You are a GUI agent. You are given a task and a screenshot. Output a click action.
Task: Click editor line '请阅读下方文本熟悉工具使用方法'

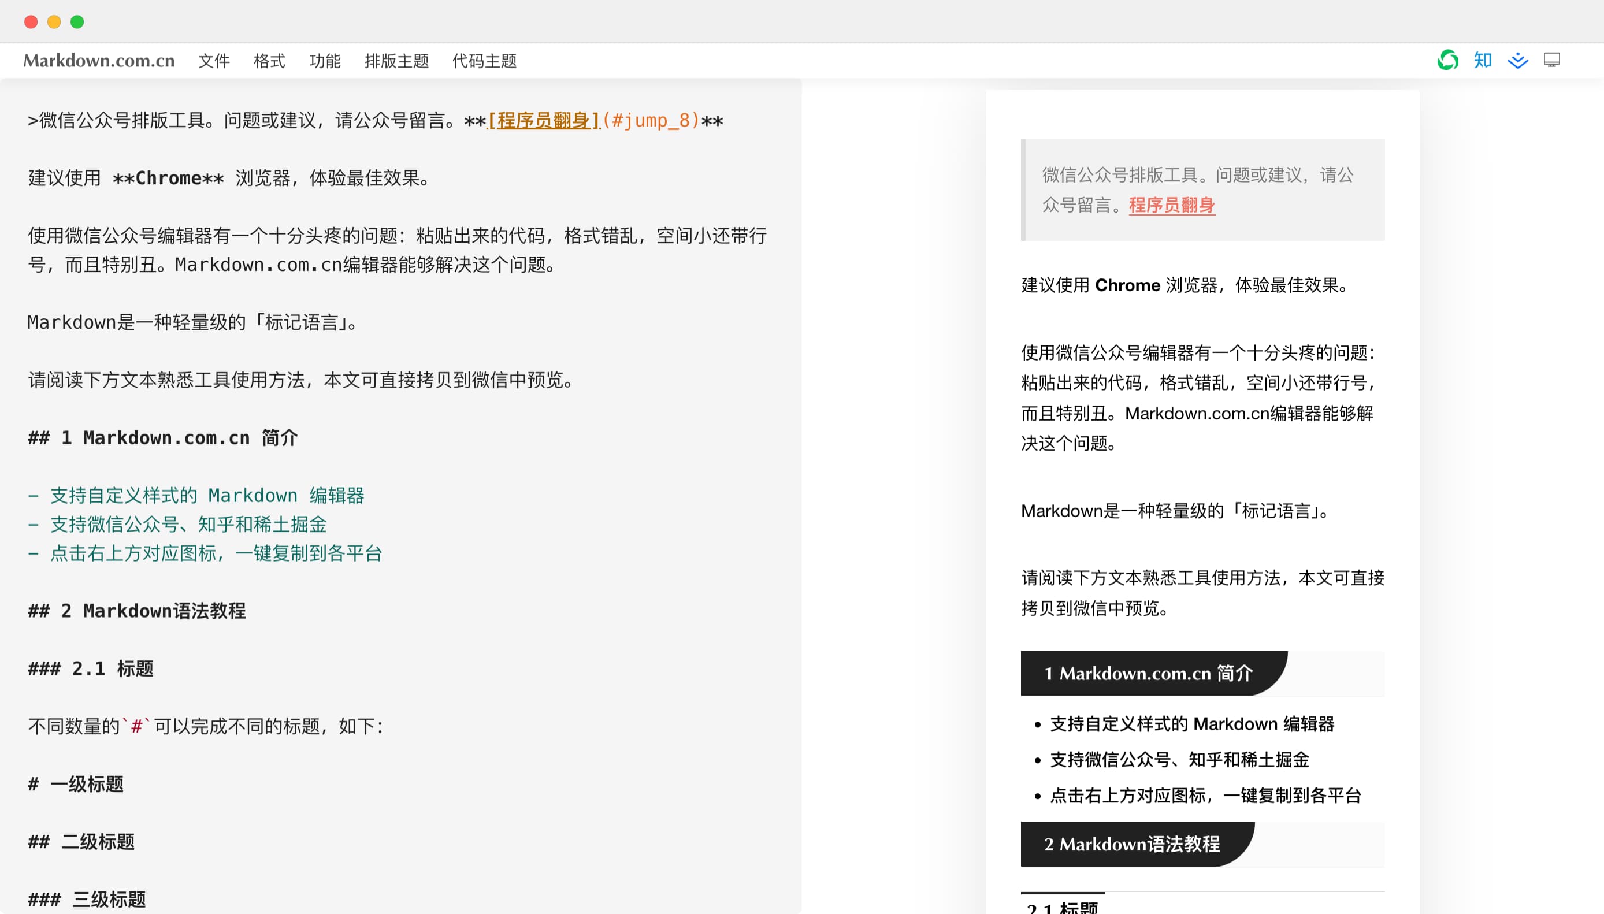click(x=303, y=380)
